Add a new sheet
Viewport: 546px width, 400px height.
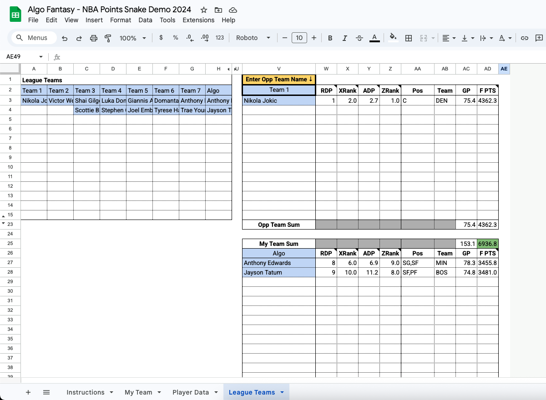(x=28, y=392)
